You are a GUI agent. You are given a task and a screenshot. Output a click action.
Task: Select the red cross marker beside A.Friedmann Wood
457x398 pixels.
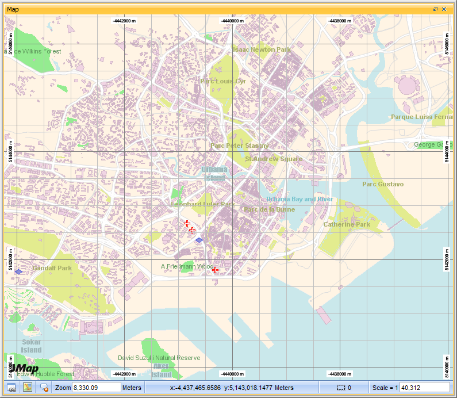tap(215, 270)
